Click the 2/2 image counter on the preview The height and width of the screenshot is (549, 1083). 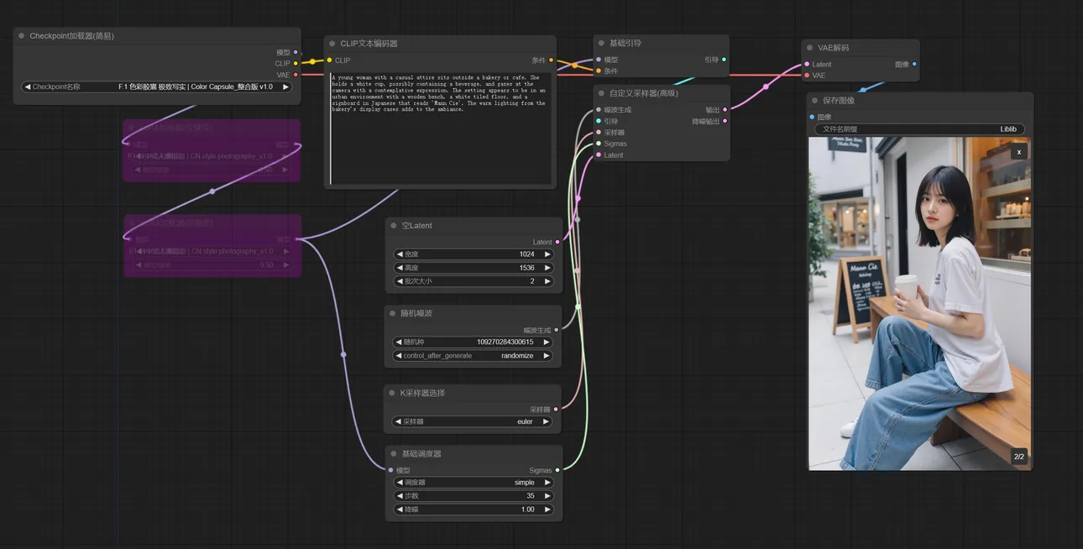(1018, 457)
